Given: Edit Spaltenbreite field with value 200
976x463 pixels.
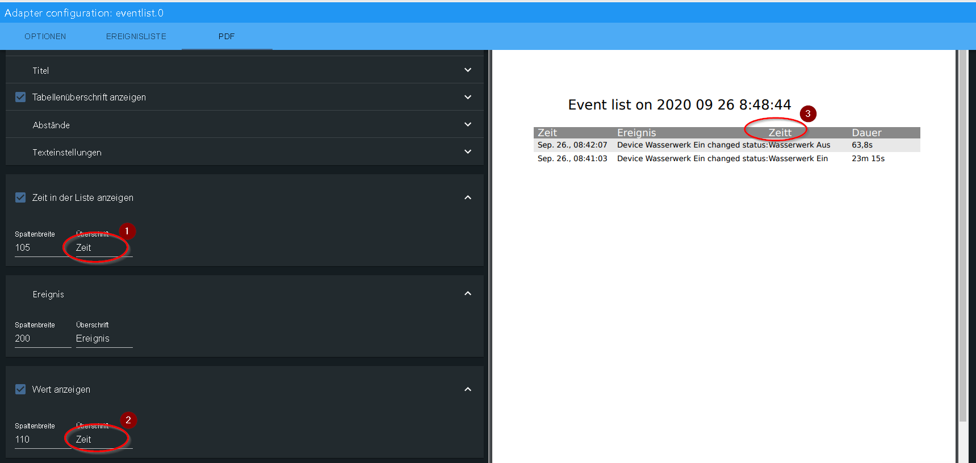Looking at the screenshot, I should click(x=43, y=339).
